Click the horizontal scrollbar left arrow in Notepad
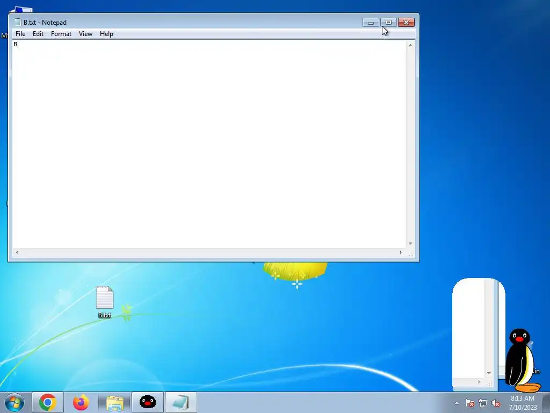 (x=17, y=252)
